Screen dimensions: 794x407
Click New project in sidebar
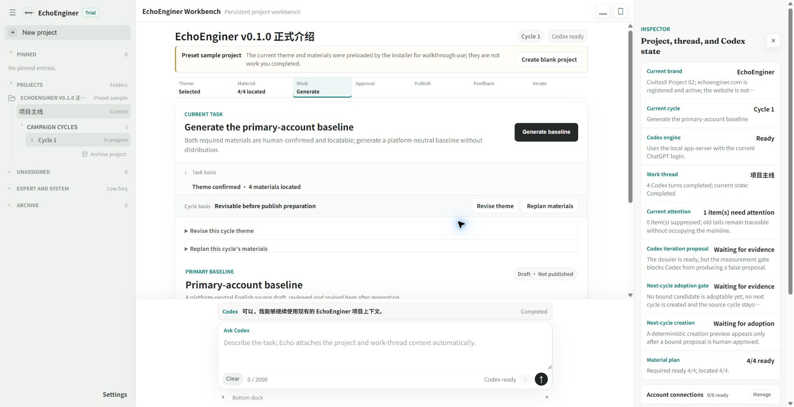67,33
